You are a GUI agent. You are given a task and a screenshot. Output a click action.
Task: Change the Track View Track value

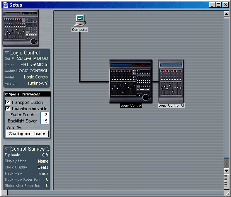click(43, 173)
